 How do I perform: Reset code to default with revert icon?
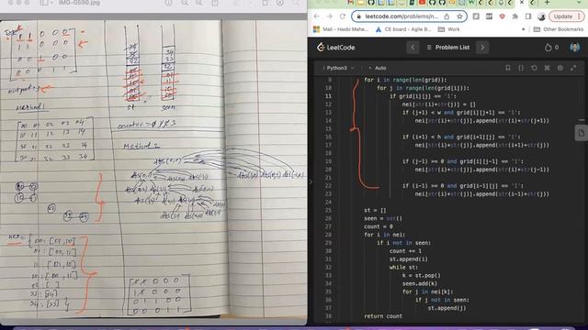(x=534, y=68)
